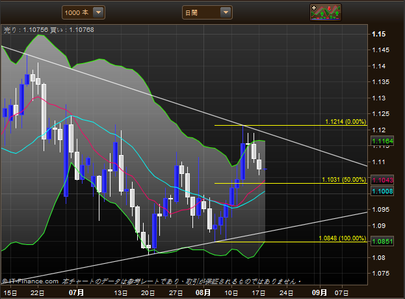Click the 買い : 1.10768 buy rate text
The width and height of the screenshot is (405, 299).
point(72,30)
